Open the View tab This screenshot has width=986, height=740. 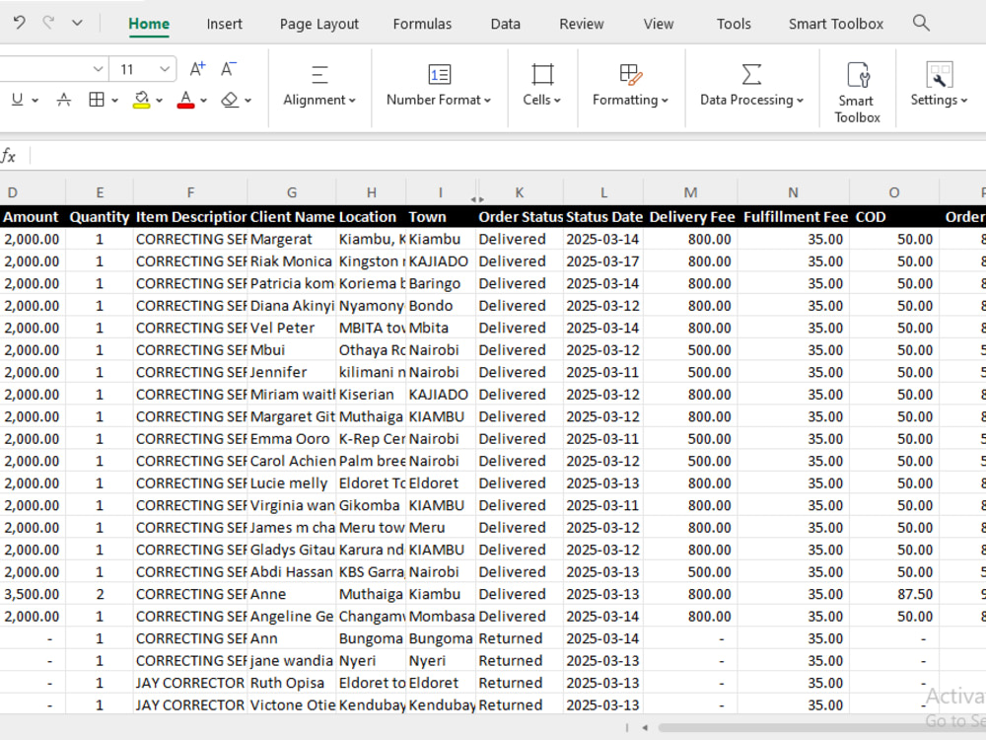[659, 24]
